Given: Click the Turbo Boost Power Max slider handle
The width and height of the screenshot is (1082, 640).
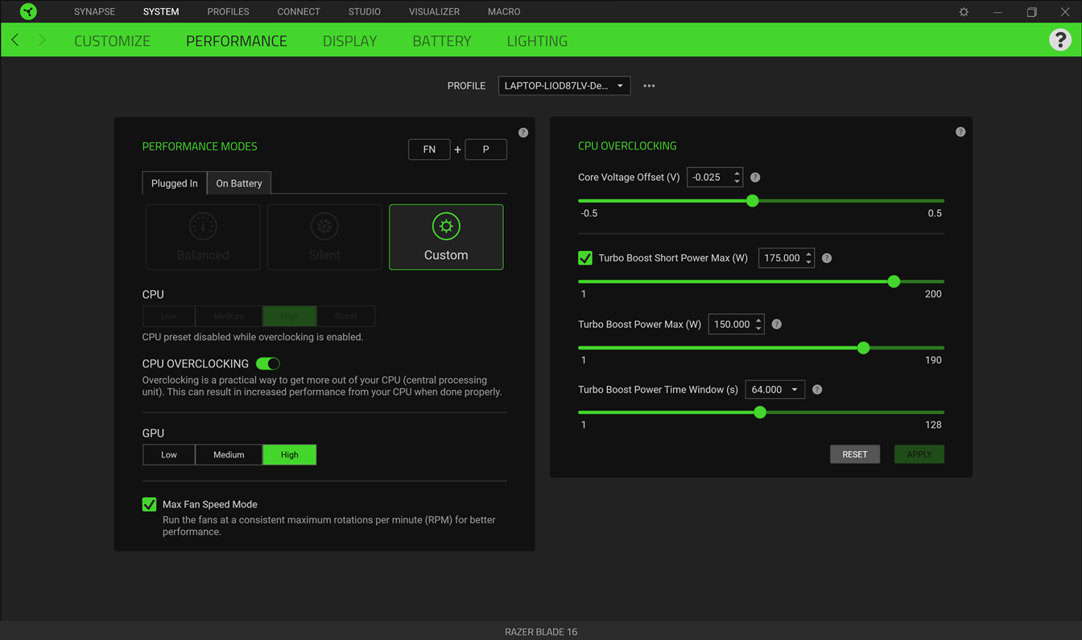Looking at the screenshot, I should coord(864,348).
